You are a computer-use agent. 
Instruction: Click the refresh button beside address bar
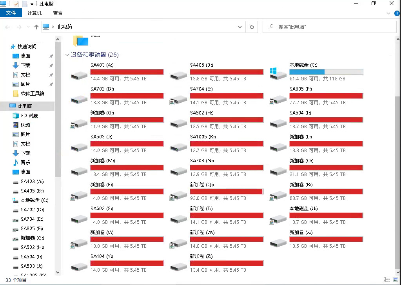[252, 27]
